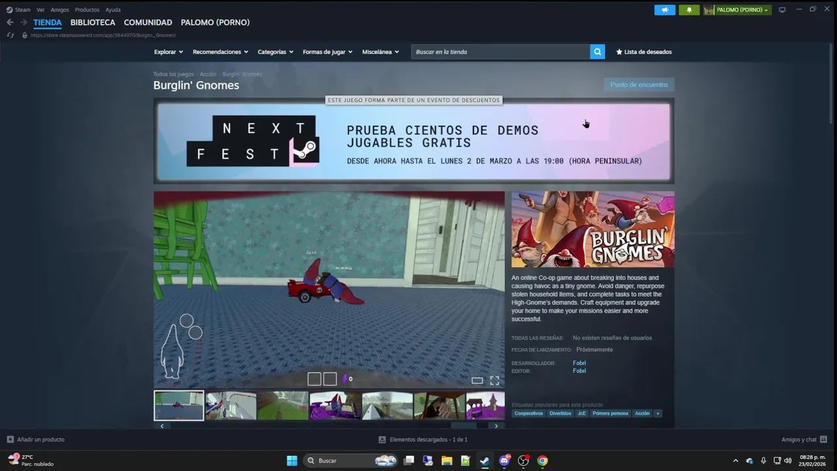Open the PALOMO (PORNO) account dropdown
The height and width of the screenshot is (471, 837).
pos(742,10)
